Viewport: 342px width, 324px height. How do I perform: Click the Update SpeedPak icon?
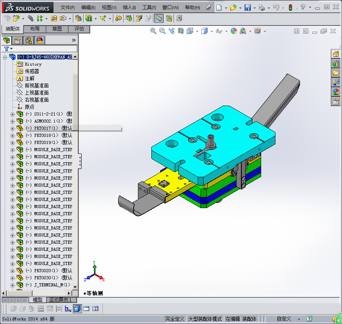(x=169, y=18)
